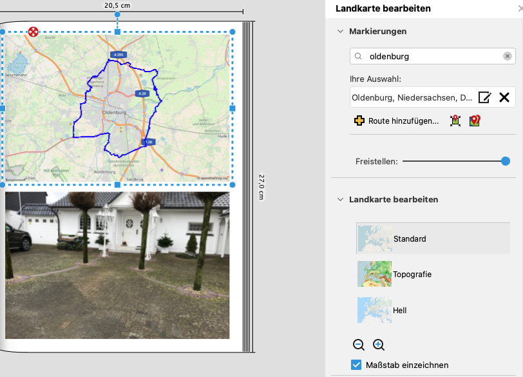The width and height of the screenshot is (523, 377).
Task: Toggle the Maßstab einzeichnen checkbox
Action: (x=356, y=365)
